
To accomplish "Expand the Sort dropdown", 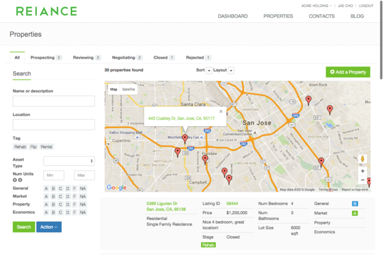I will pyautogui.click(x=209, y=70).
